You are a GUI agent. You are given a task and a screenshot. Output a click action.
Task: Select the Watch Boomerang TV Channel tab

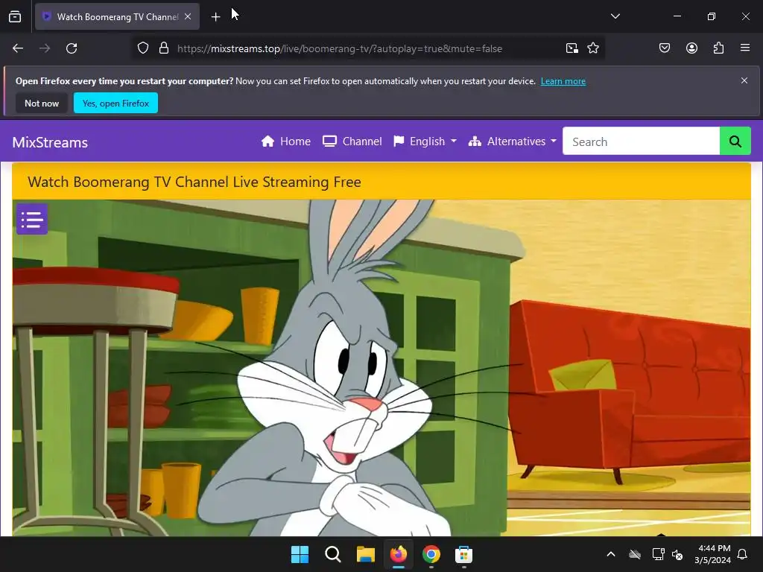(x=117, y=16)
